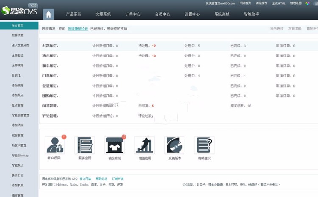The image size is (318, 197).
Task: Click the home icon in navigation bar
Action: click(x=48, y=14)
